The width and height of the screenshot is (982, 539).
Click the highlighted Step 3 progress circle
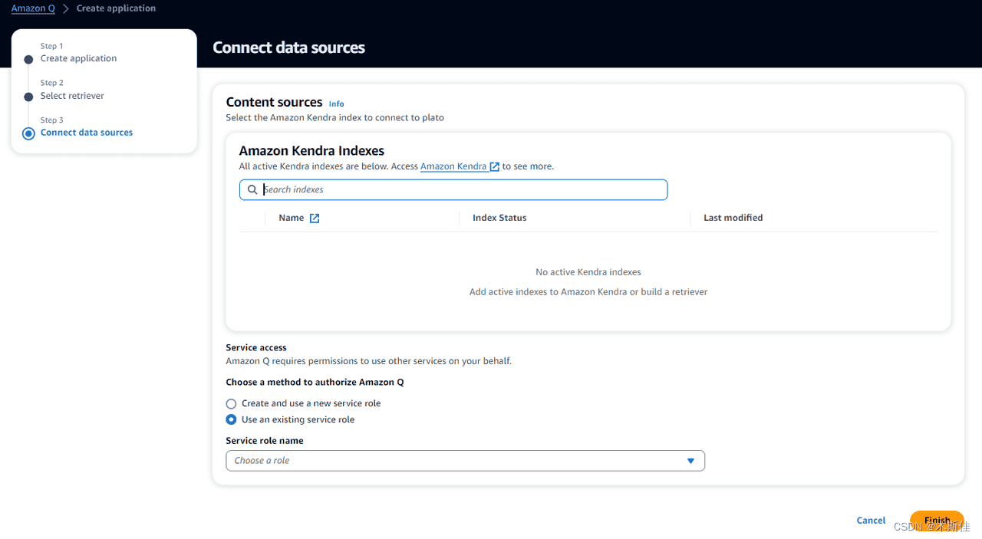(x=28, y=132)
